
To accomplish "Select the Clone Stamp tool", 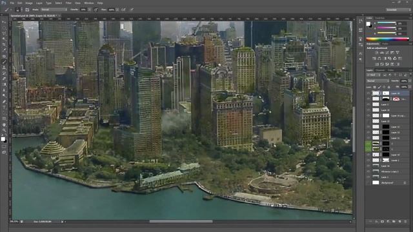I will 5,68.
